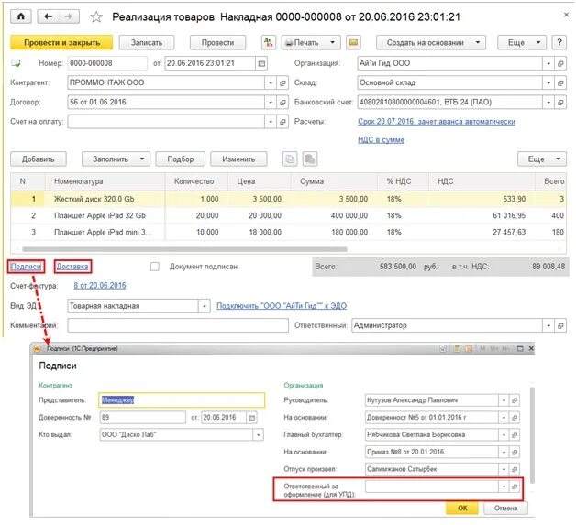The image size is (576, 525).
Task: Click the table horizontal scrollbar
Action: [184, 249]
